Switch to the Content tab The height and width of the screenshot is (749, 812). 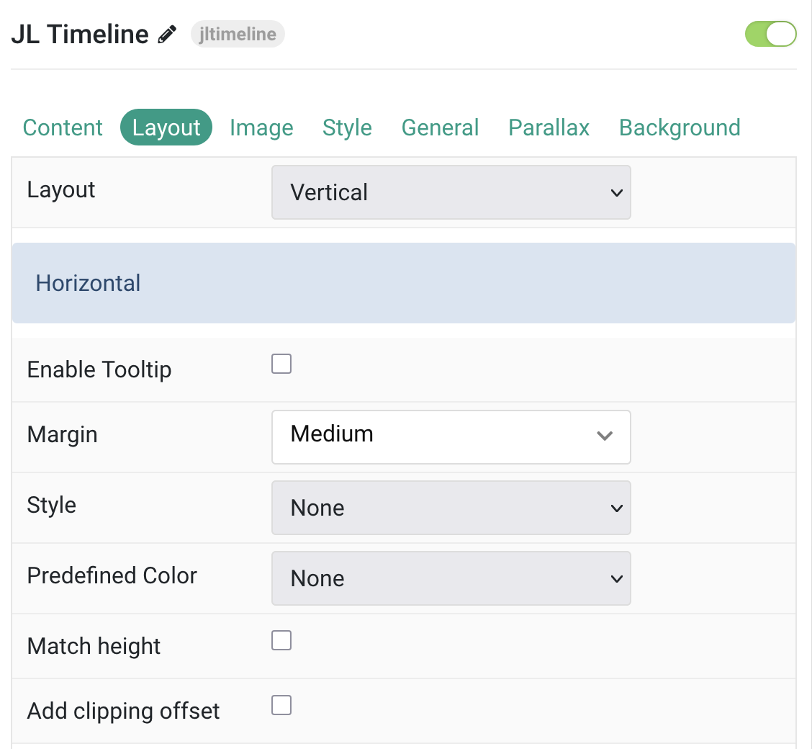63,127
